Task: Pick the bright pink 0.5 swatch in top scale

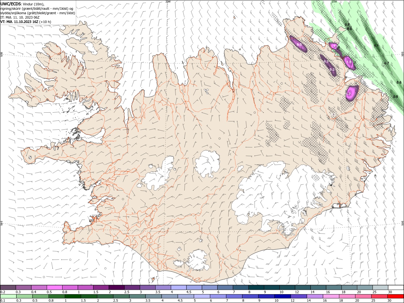Action: click(x=54, y=287)
